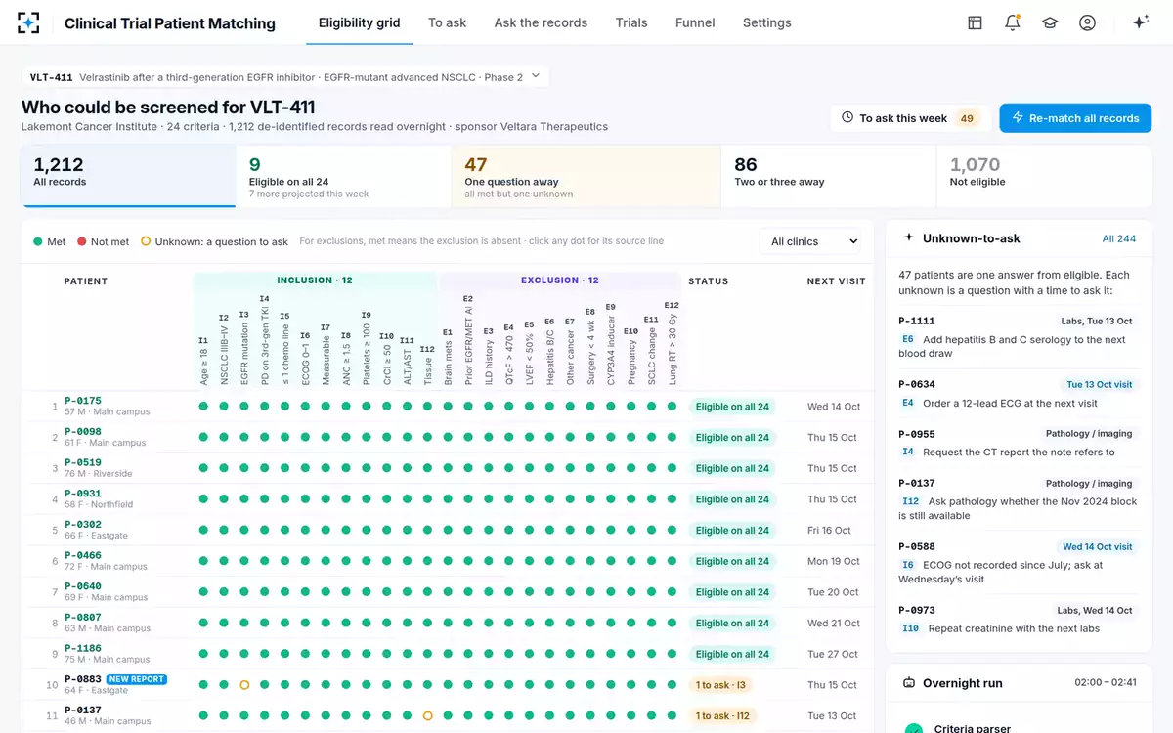Screen dimensions: 1173x733
Task: Click the E12 dot in P-0640 row
Action: click(672, 592)
